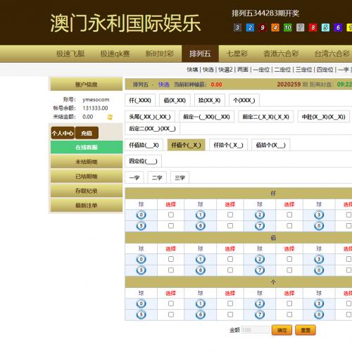Click ball 8 icon in the 佰 section
This screenshot has height=352, width=352.
[319, 270]
